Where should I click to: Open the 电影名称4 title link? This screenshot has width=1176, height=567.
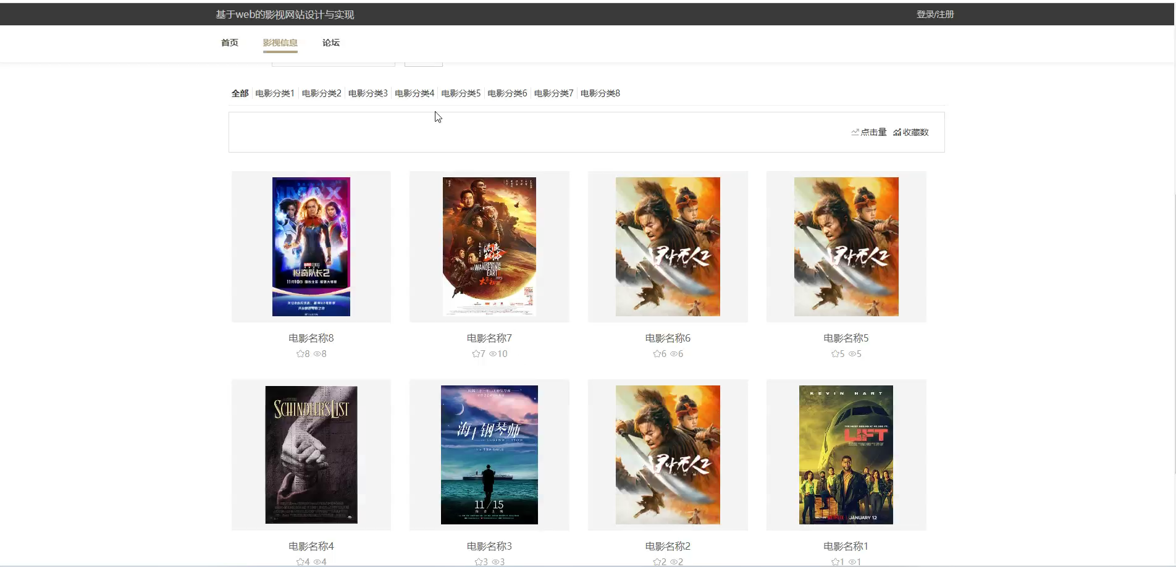click(x=311, y=546)
